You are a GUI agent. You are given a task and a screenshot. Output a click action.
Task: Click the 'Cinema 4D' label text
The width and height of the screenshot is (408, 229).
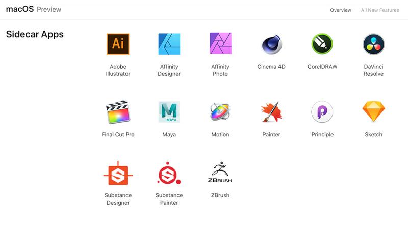(271, 67)
